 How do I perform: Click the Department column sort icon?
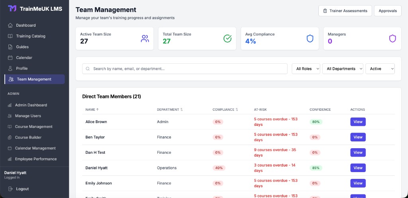pyautogui.click(x=181, y=110)
